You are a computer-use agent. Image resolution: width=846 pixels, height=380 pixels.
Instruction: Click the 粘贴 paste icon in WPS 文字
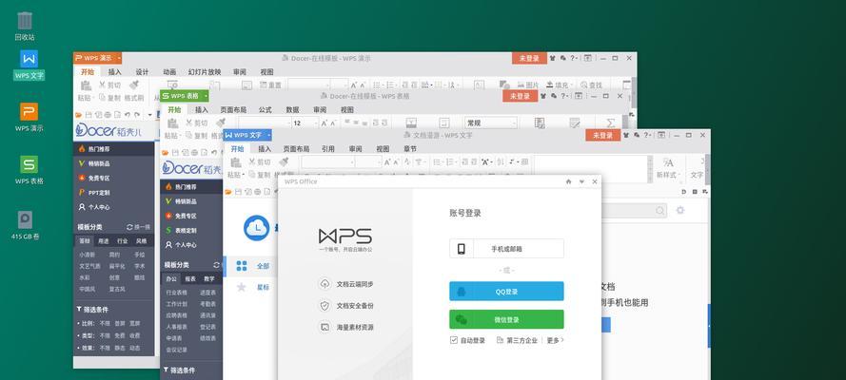coord(236,162)
